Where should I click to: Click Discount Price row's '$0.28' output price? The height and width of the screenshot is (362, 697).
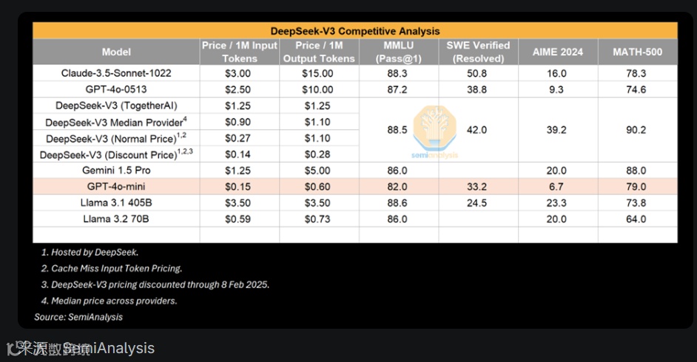coord(317,154)
